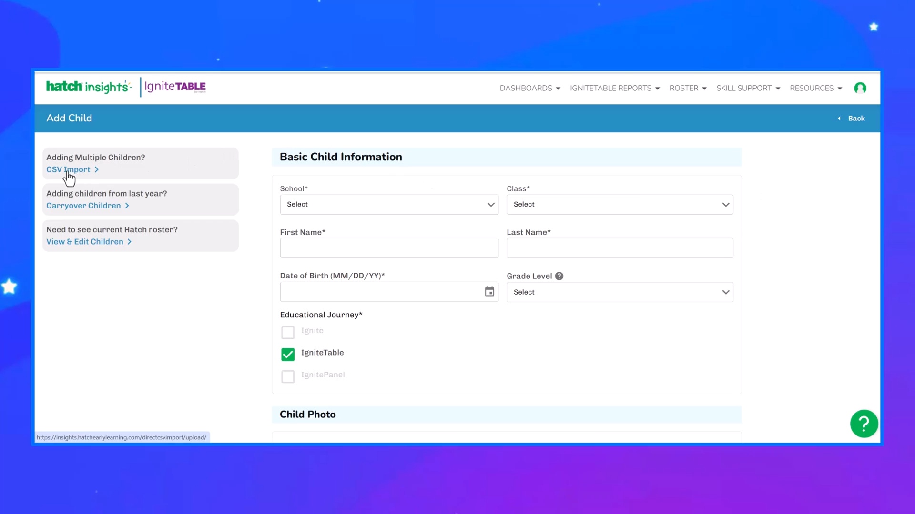
Task: Open the Carryover Children link
Action: tap(88, 206)
